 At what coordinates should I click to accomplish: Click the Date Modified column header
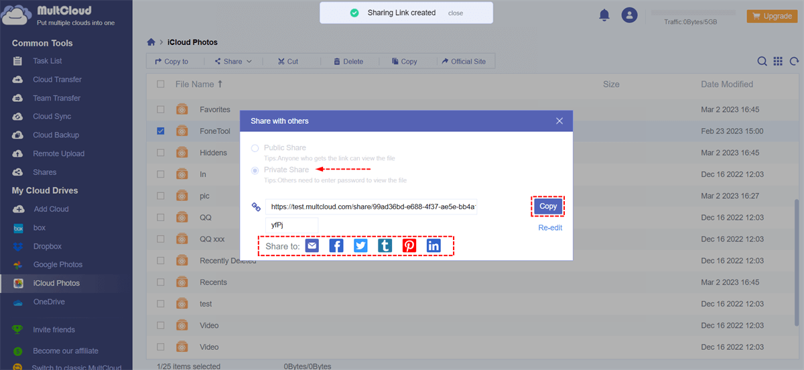727,84
